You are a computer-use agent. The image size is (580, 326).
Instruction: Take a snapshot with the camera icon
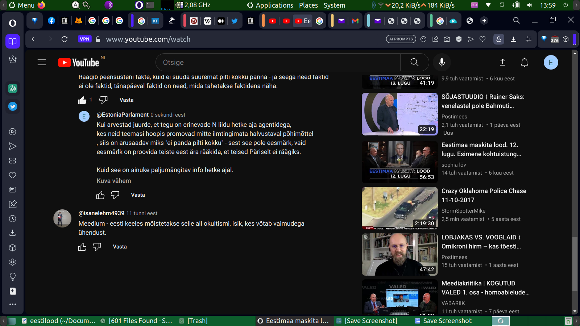pos(447,39)
